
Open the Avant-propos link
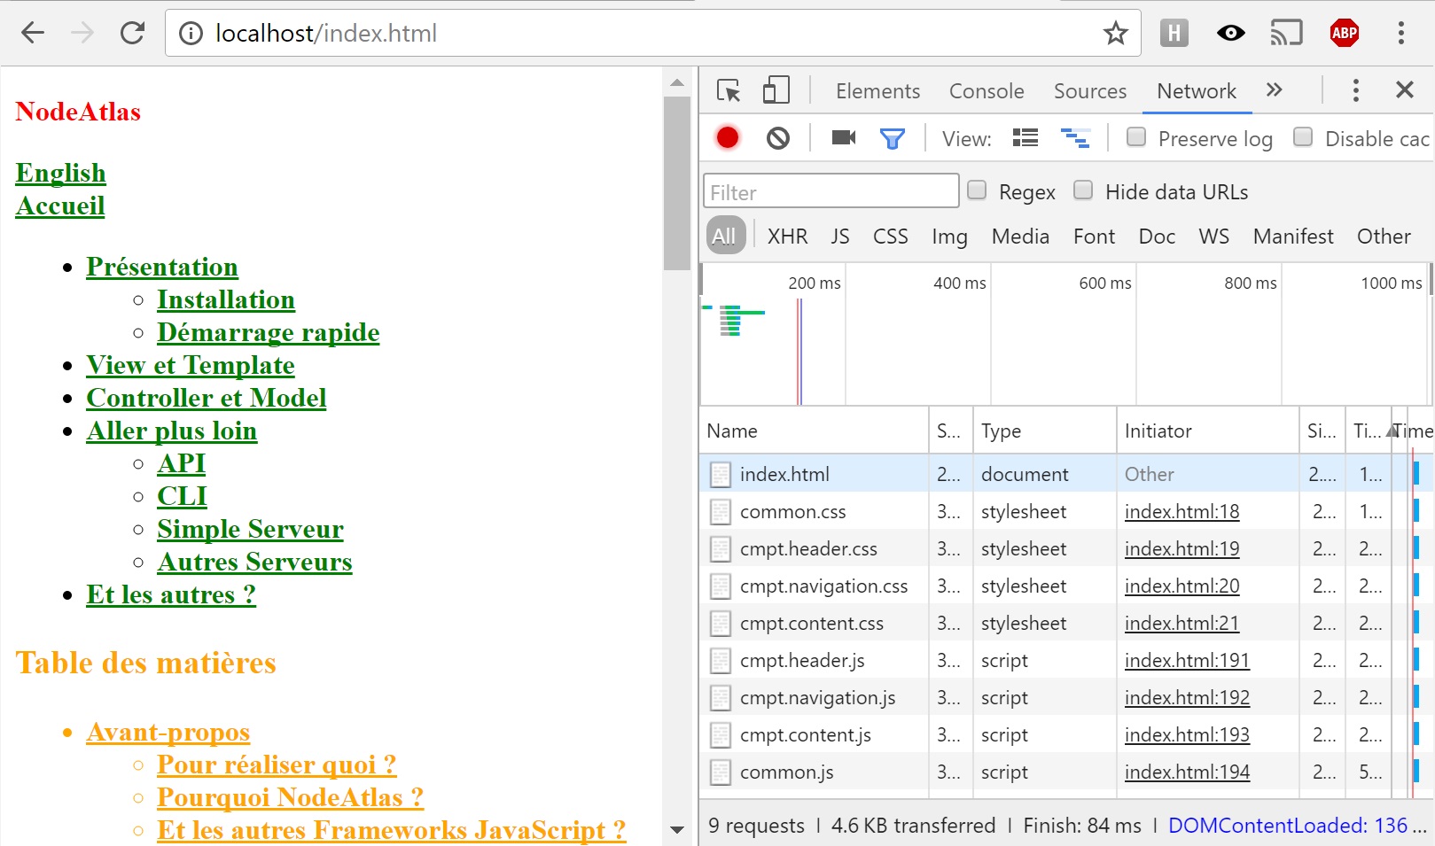168,732
